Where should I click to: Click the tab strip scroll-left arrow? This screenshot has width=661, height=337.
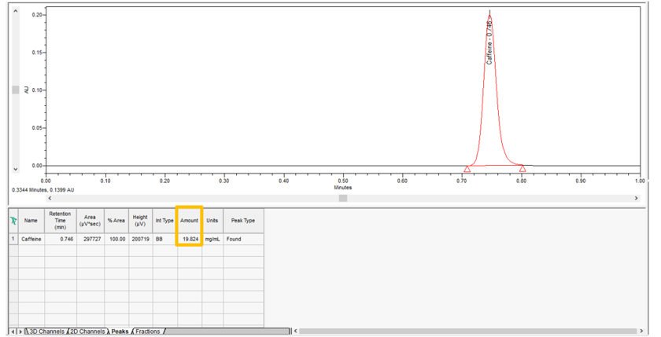(13, 332)
